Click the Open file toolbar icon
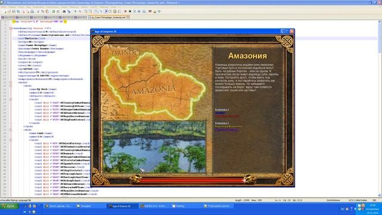382x215 pixels. [x=9, y=11]
